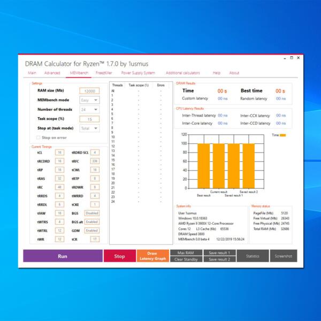The width and height of the screenshot is (321, 321).
Task: Click the Save result 2 button
Action: [219, 259]
